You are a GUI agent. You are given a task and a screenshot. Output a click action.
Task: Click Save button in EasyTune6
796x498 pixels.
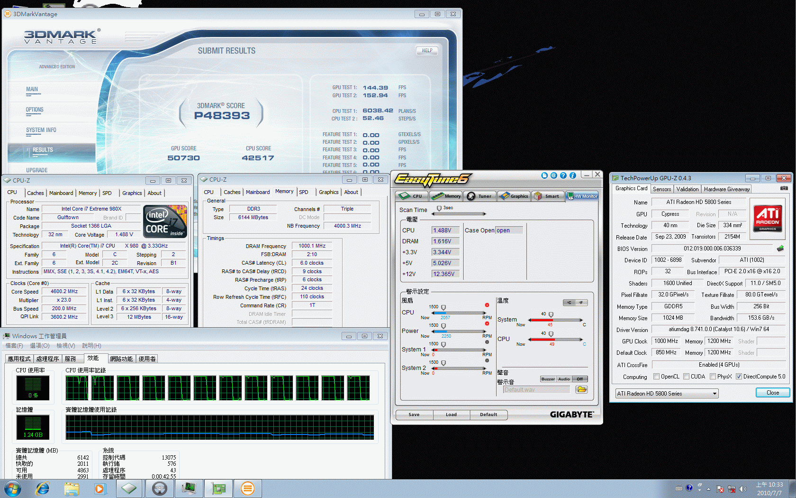pos(414,415)
